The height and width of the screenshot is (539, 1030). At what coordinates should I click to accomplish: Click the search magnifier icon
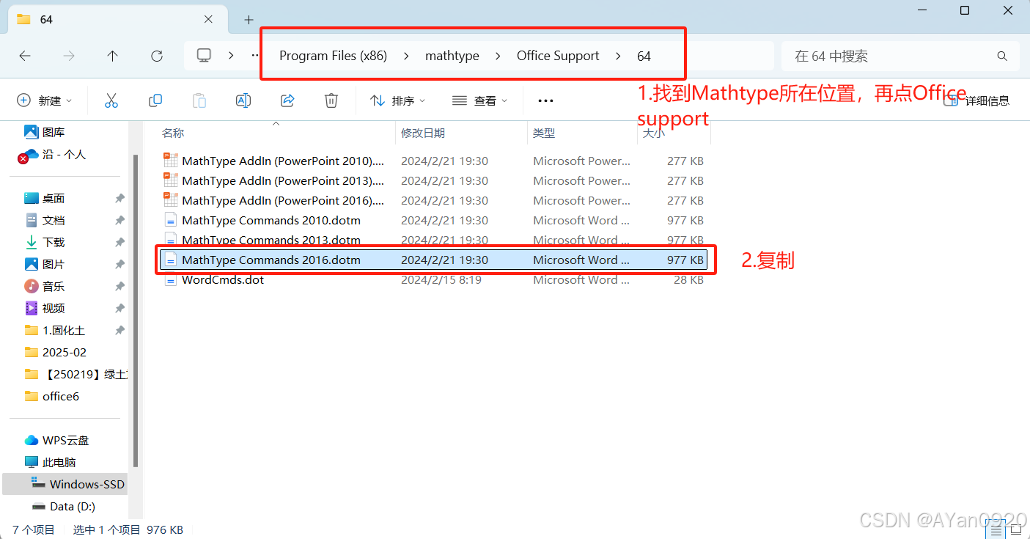(x=1002, y=56)
